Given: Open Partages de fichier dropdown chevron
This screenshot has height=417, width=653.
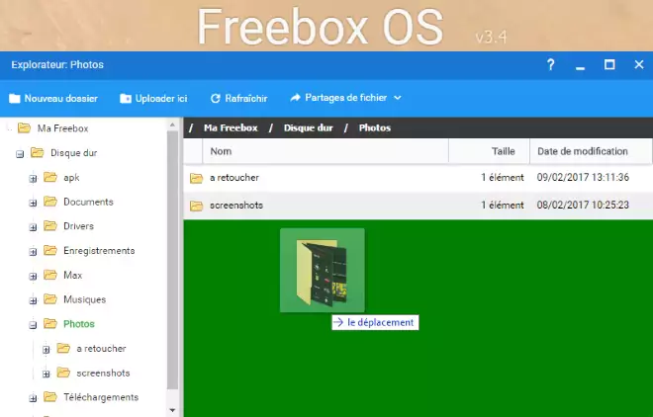Looking at the screenshot, I should point(398,98).
